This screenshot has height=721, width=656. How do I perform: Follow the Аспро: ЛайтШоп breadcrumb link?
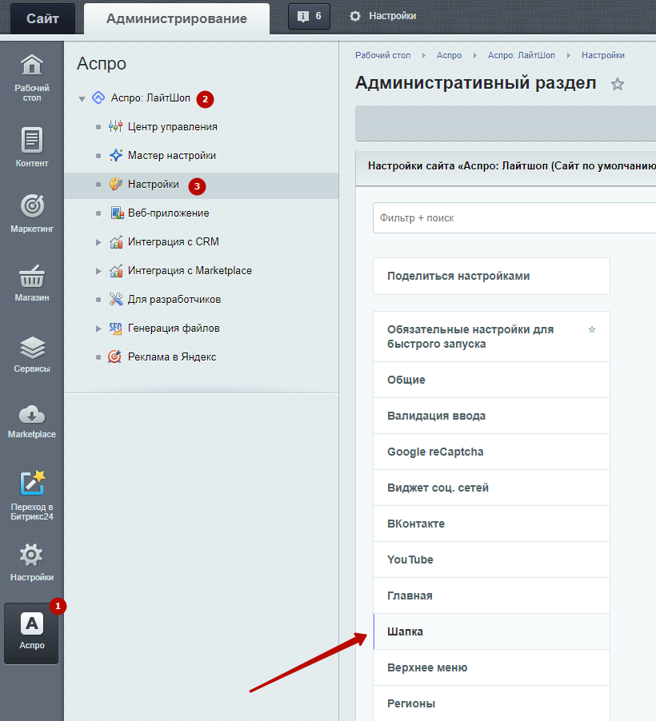(x=521, y=55)
